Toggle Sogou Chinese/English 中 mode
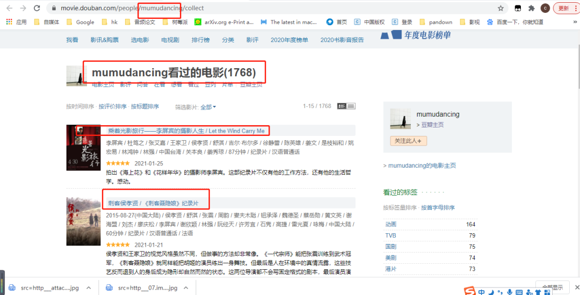Image resolution: width=580 pixels, height=295 pixels. pyautogui.click(x=482, y=292)
